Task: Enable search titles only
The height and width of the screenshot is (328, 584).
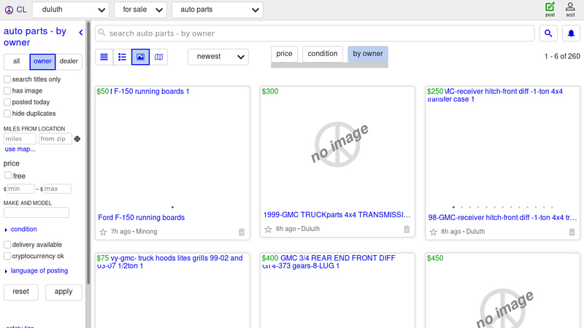Action: 7,79
